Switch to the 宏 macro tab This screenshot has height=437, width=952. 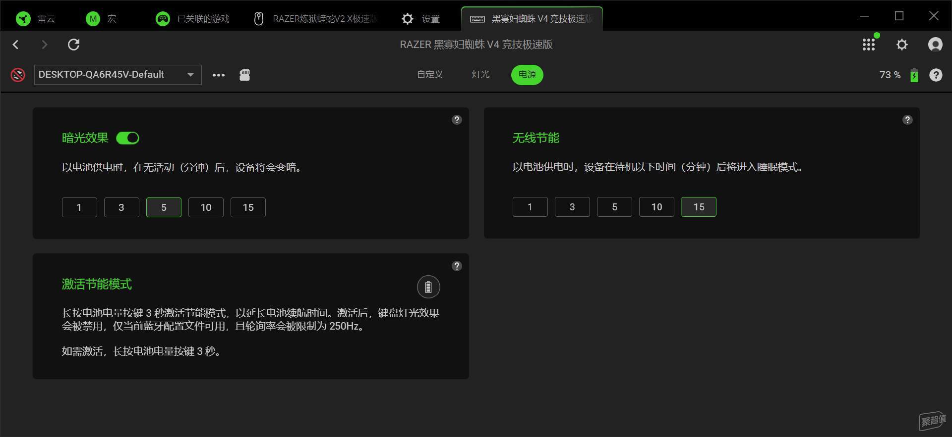[101, 19]
